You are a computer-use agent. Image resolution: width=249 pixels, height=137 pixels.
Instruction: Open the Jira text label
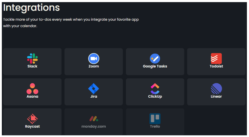pyautogui.click(x=94, y=96)
